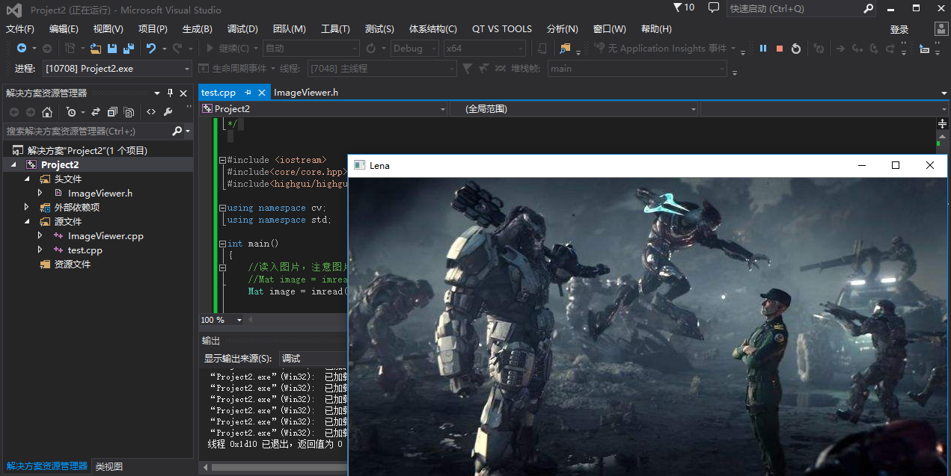Open the 显示输出来源 调试 dropdown

coord(313,359)
